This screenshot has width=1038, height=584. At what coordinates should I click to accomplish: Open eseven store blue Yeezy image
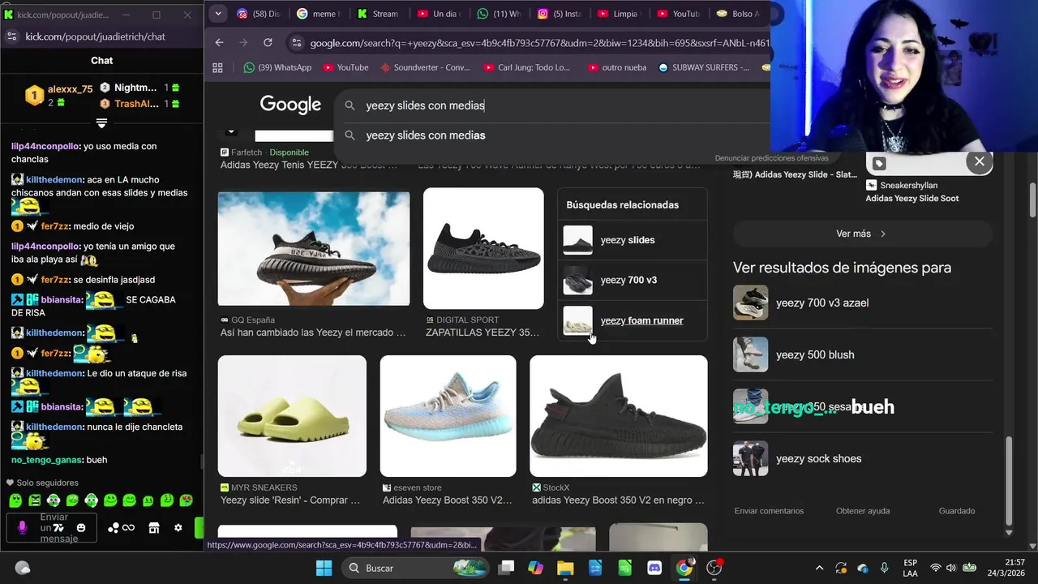(448, 415)
